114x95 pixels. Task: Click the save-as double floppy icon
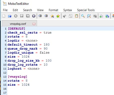pos(28,16)
